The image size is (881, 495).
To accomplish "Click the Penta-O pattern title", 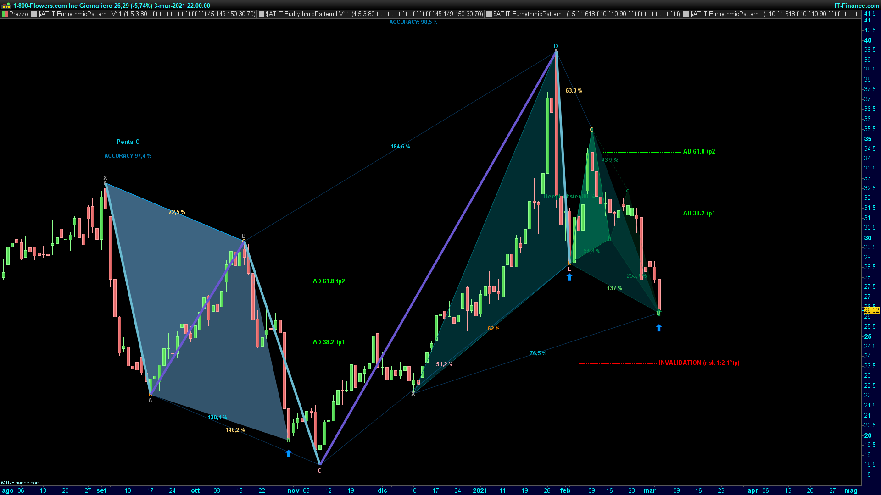I will coord(128,142).
